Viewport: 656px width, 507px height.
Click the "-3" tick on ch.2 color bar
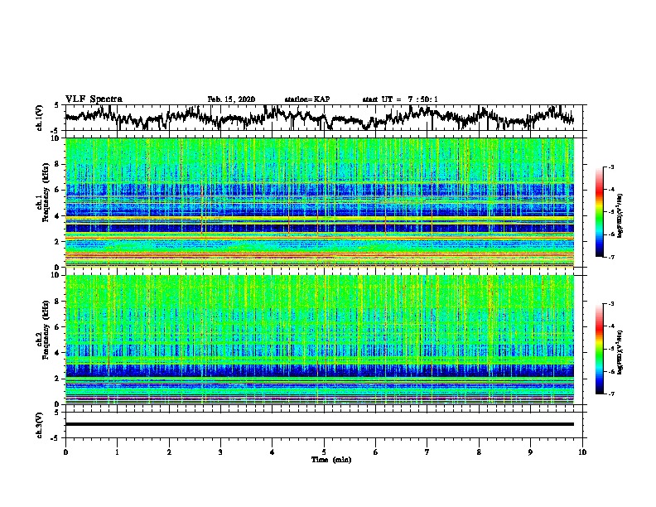click(610, 304)
